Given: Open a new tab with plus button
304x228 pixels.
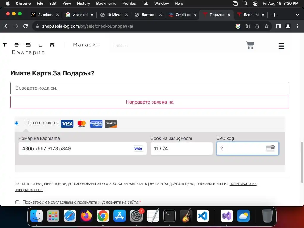Looking at the screenshot, I should pyautogui.click(x=274, y=15).
